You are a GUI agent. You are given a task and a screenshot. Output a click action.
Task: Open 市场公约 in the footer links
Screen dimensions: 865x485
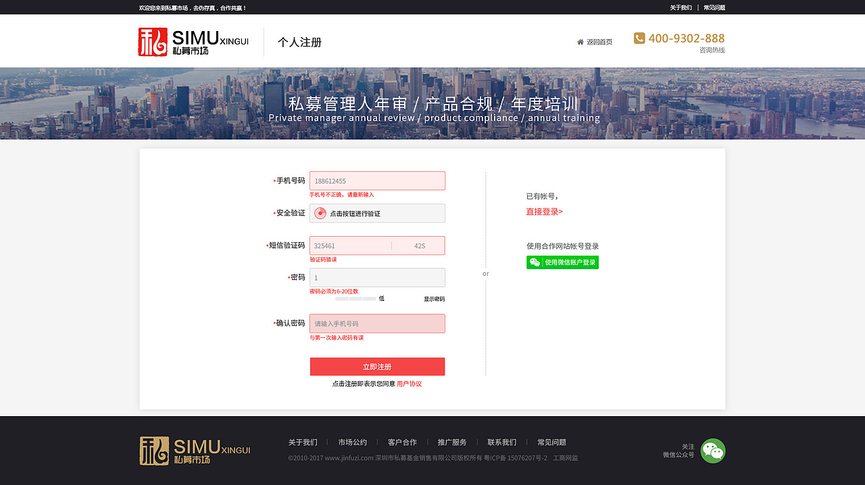[x=353, y=442]
